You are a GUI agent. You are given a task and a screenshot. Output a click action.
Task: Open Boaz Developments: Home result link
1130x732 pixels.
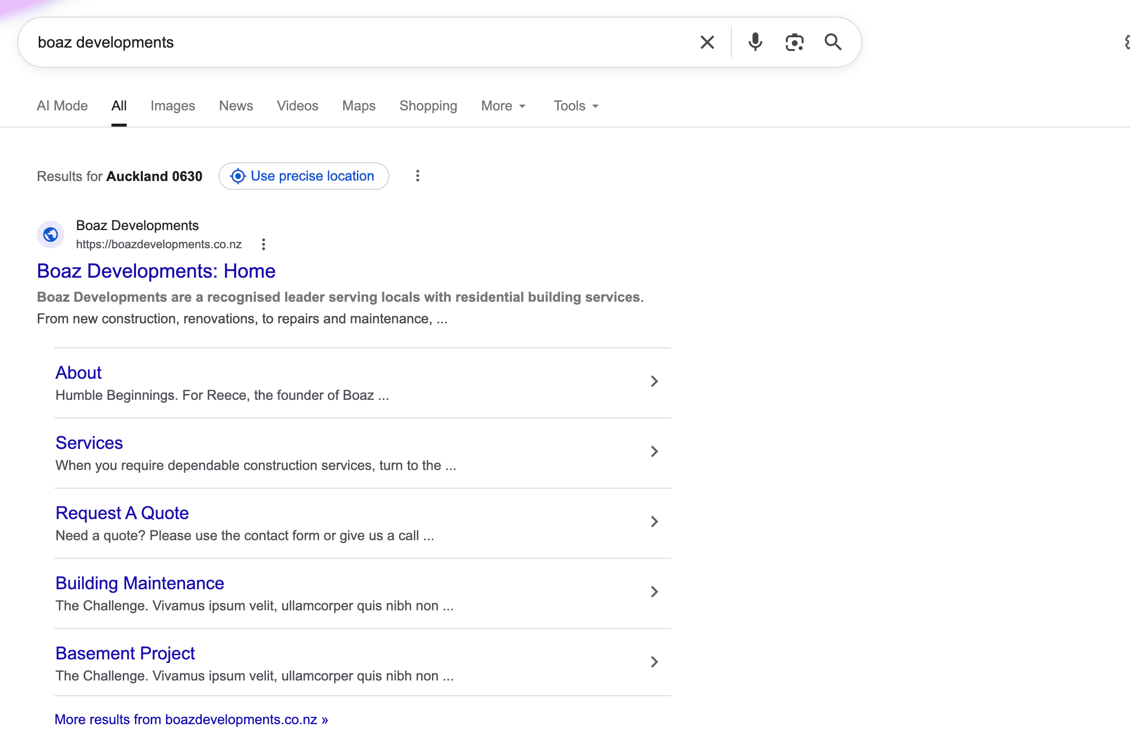tap(156, 271)
